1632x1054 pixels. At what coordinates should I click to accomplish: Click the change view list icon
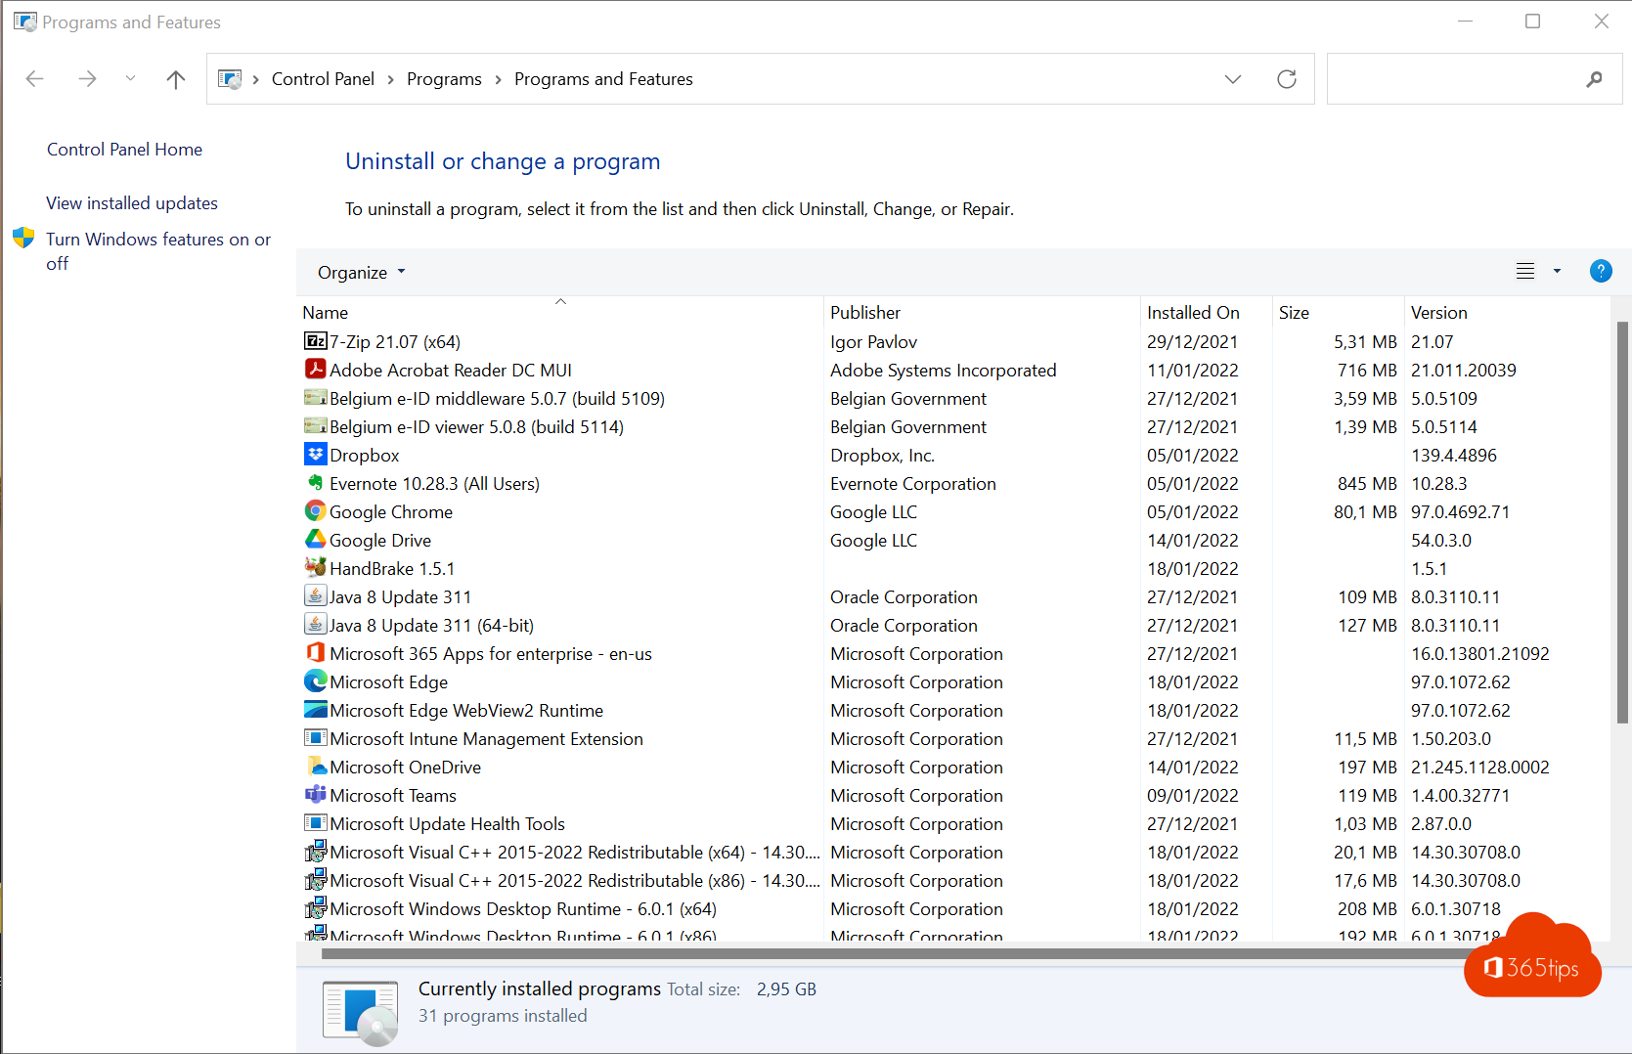tap(1525, 271)
